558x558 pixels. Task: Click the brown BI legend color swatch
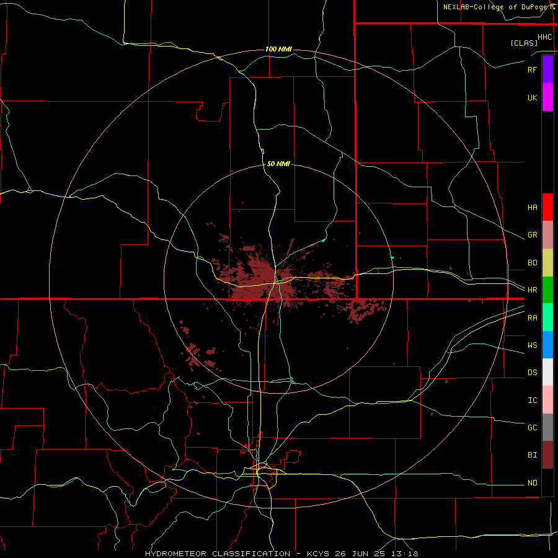[x=547, y=455]
